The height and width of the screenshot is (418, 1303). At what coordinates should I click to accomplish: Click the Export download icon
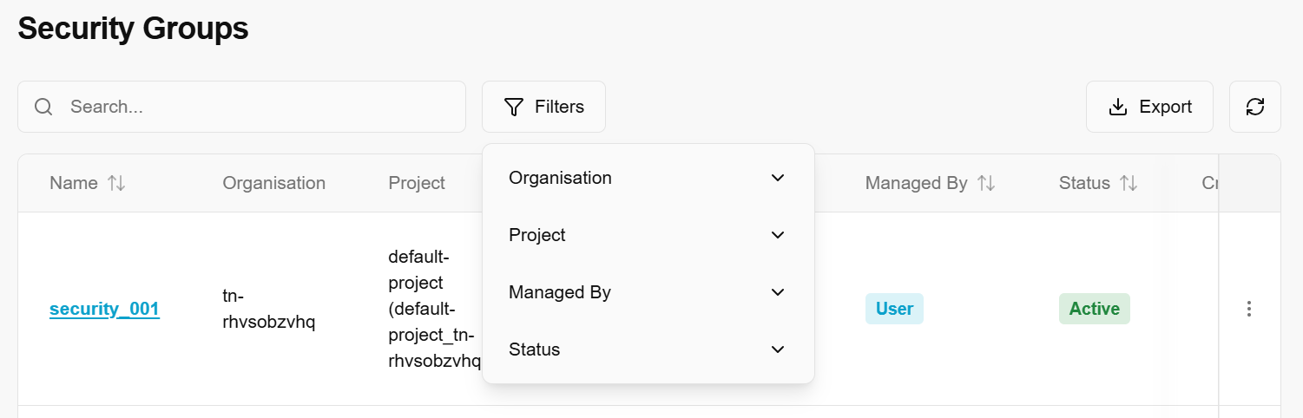(1118, 107)
